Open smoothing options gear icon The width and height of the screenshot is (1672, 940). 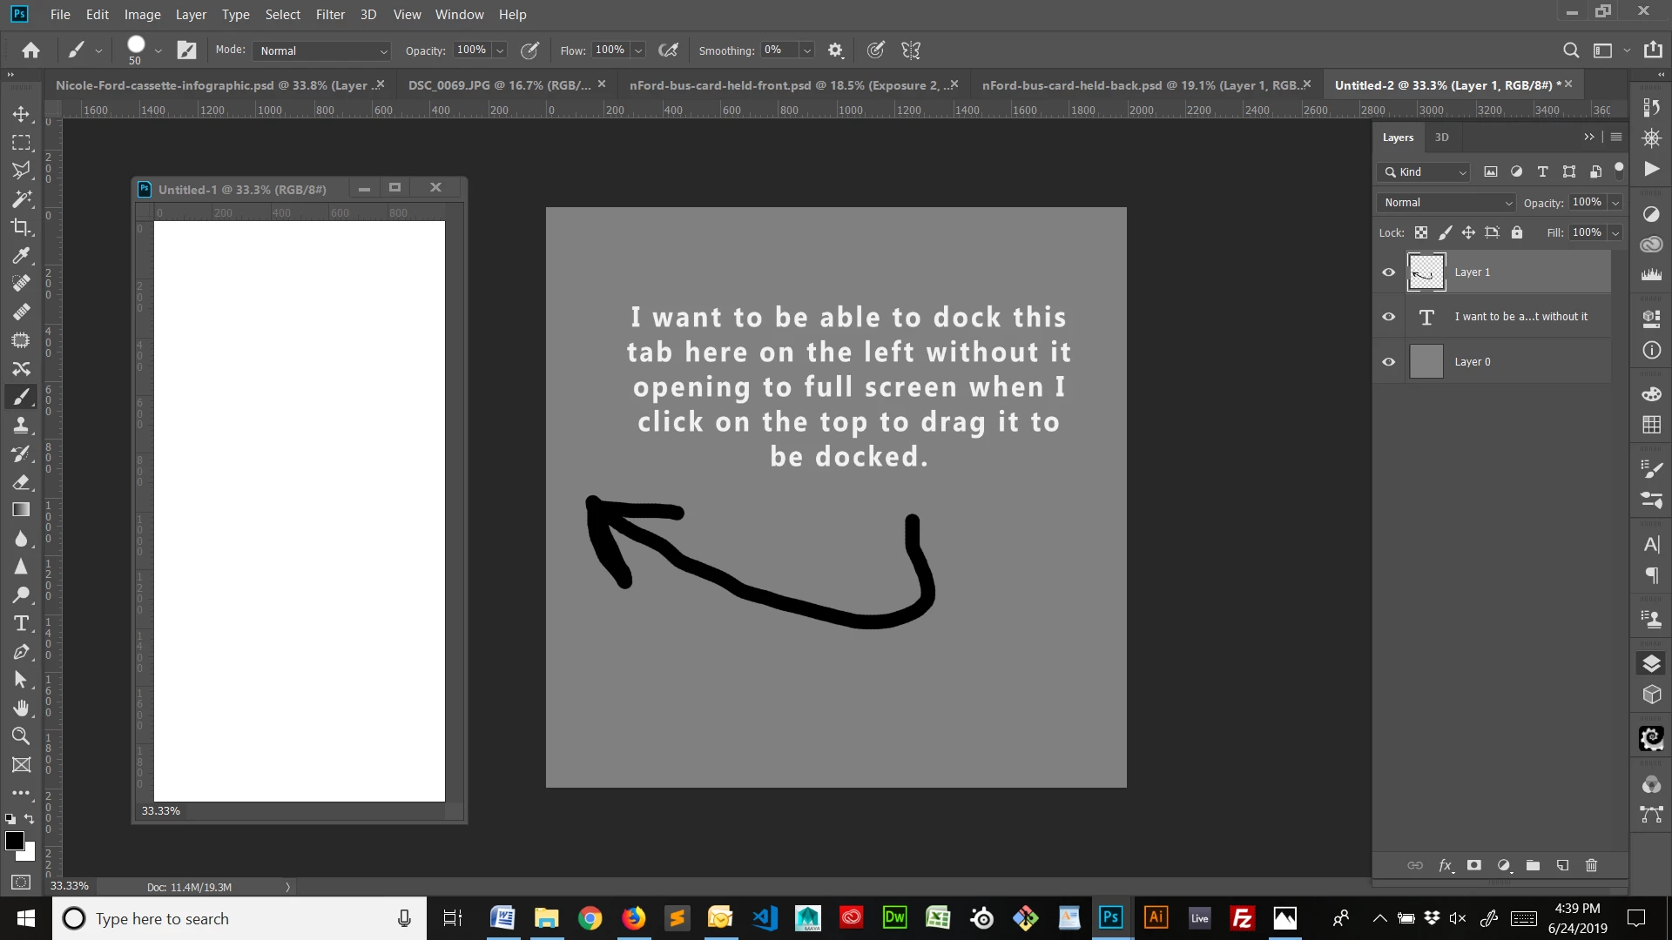(x=835, y=50)
